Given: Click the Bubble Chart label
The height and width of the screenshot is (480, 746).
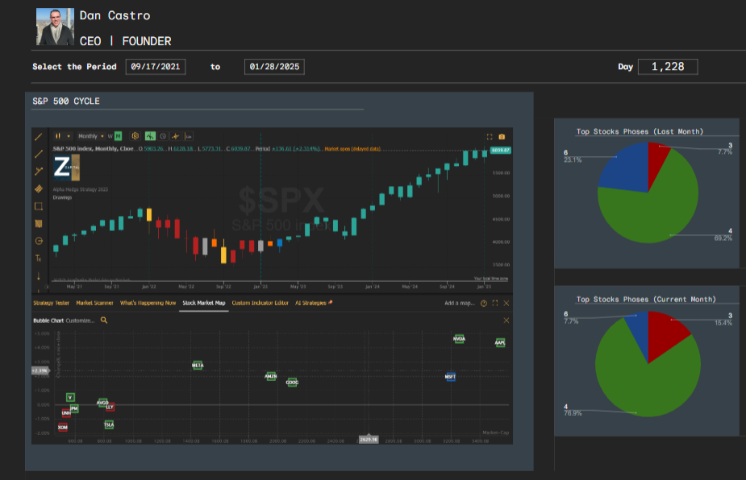Looking at the screenshot, I should [48, 321].
